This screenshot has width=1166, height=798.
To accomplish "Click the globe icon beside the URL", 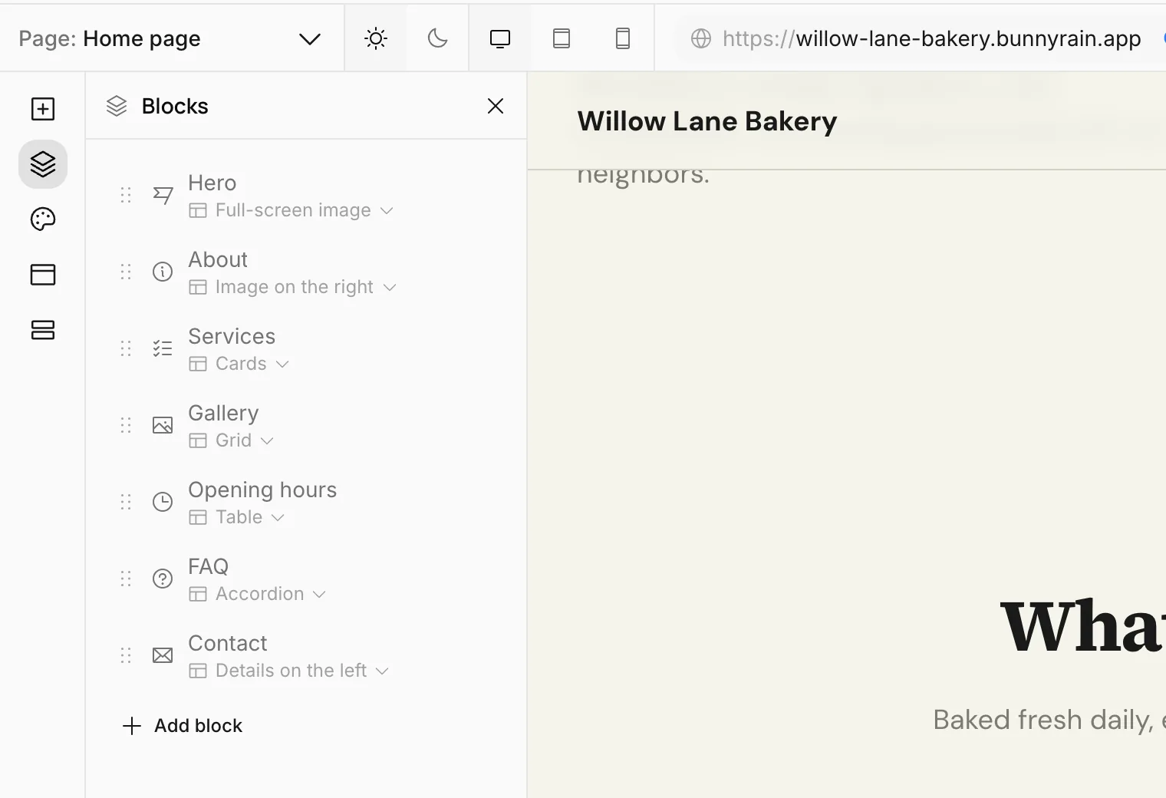I will tap(701, 38).
